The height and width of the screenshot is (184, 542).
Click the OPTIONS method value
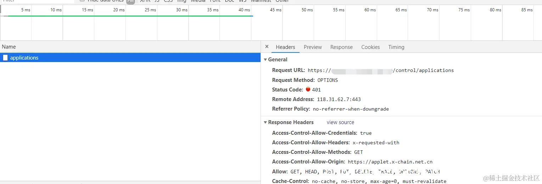(328, 80)
